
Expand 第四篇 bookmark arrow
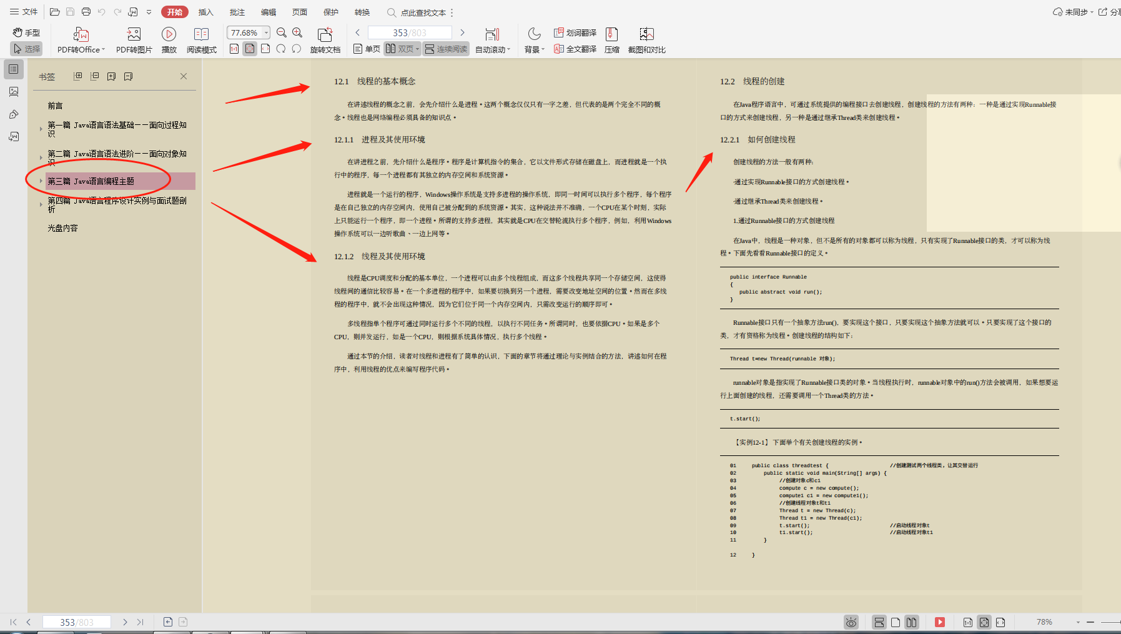[x=41, y=204]
